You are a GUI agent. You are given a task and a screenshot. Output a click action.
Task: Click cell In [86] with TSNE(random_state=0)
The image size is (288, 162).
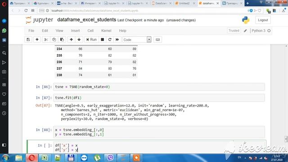click(159, 87)
